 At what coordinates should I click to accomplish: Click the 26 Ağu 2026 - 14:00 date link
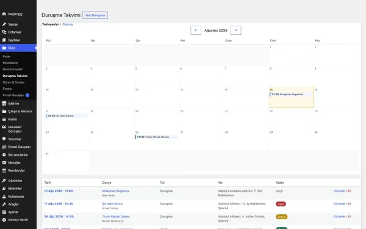[59, 217]
